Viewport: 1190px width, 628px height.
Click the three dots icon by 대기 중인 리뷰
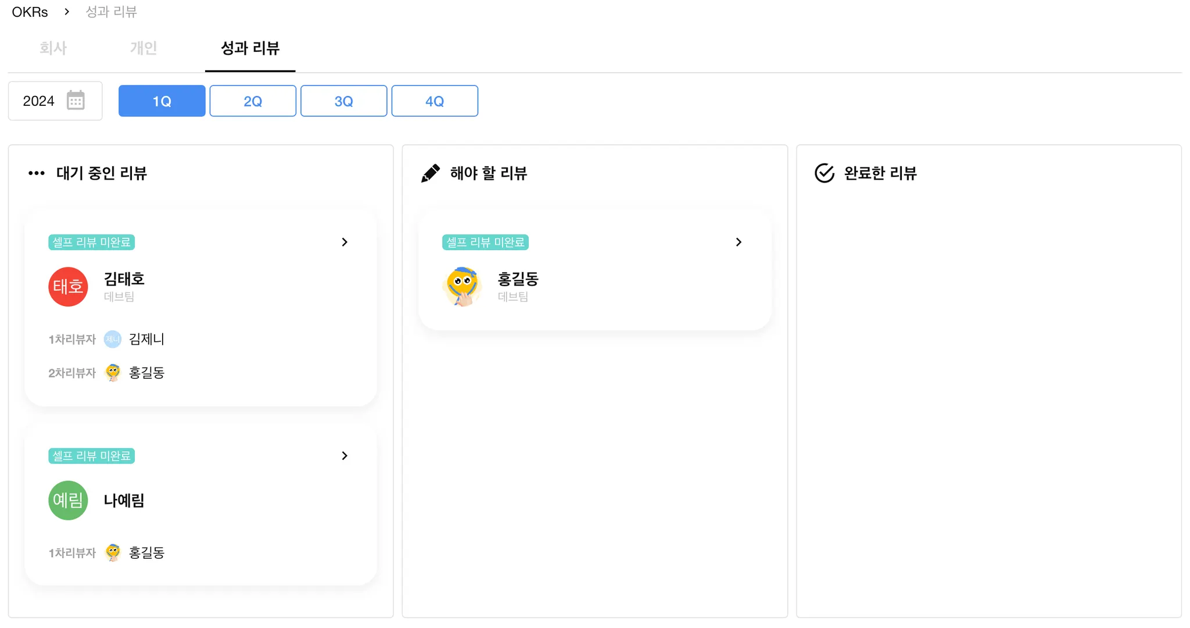tap(37, 173)
